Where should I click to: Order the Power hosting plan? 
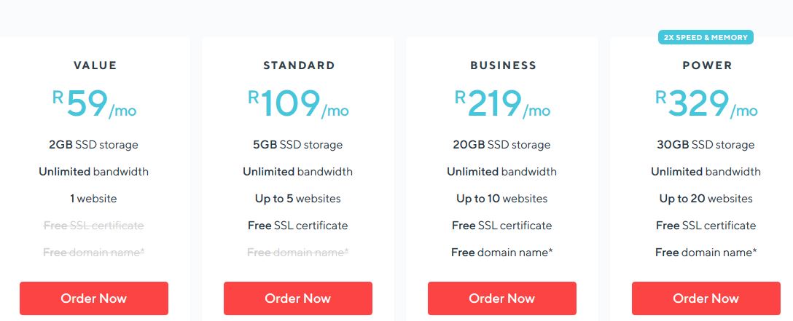(706, 298)
